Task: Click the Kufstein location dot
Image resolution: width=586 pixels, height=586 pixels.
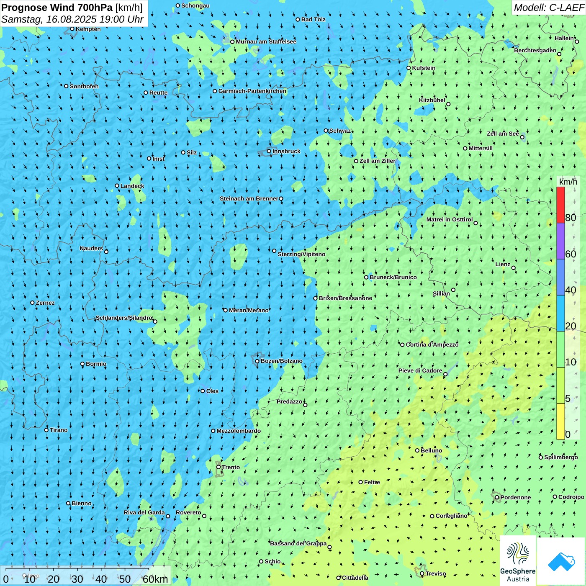Action: click(x=409, y=68)
